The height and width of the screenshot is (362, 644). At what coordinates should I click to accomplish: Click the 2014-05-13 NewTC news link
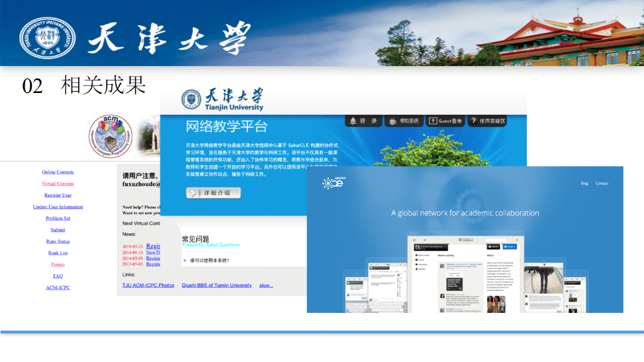[153, 253]
